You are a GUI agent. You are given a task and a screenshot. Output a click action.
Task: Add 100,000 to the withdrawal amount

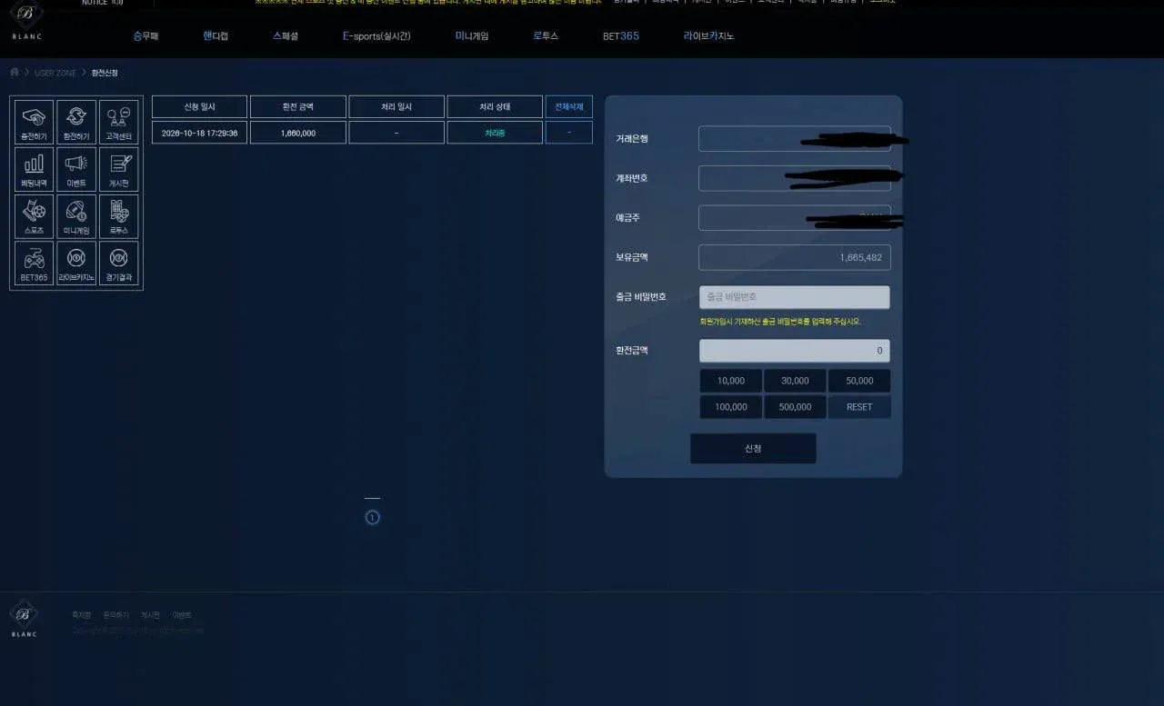(731, 407)
